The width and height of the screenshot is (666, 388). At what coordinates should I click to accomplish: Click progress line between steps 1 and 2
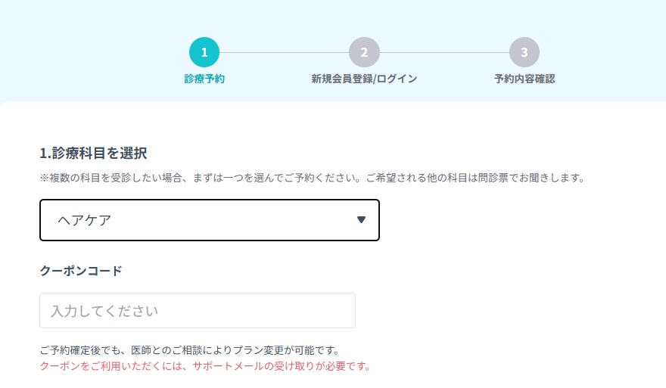point(284,52)
